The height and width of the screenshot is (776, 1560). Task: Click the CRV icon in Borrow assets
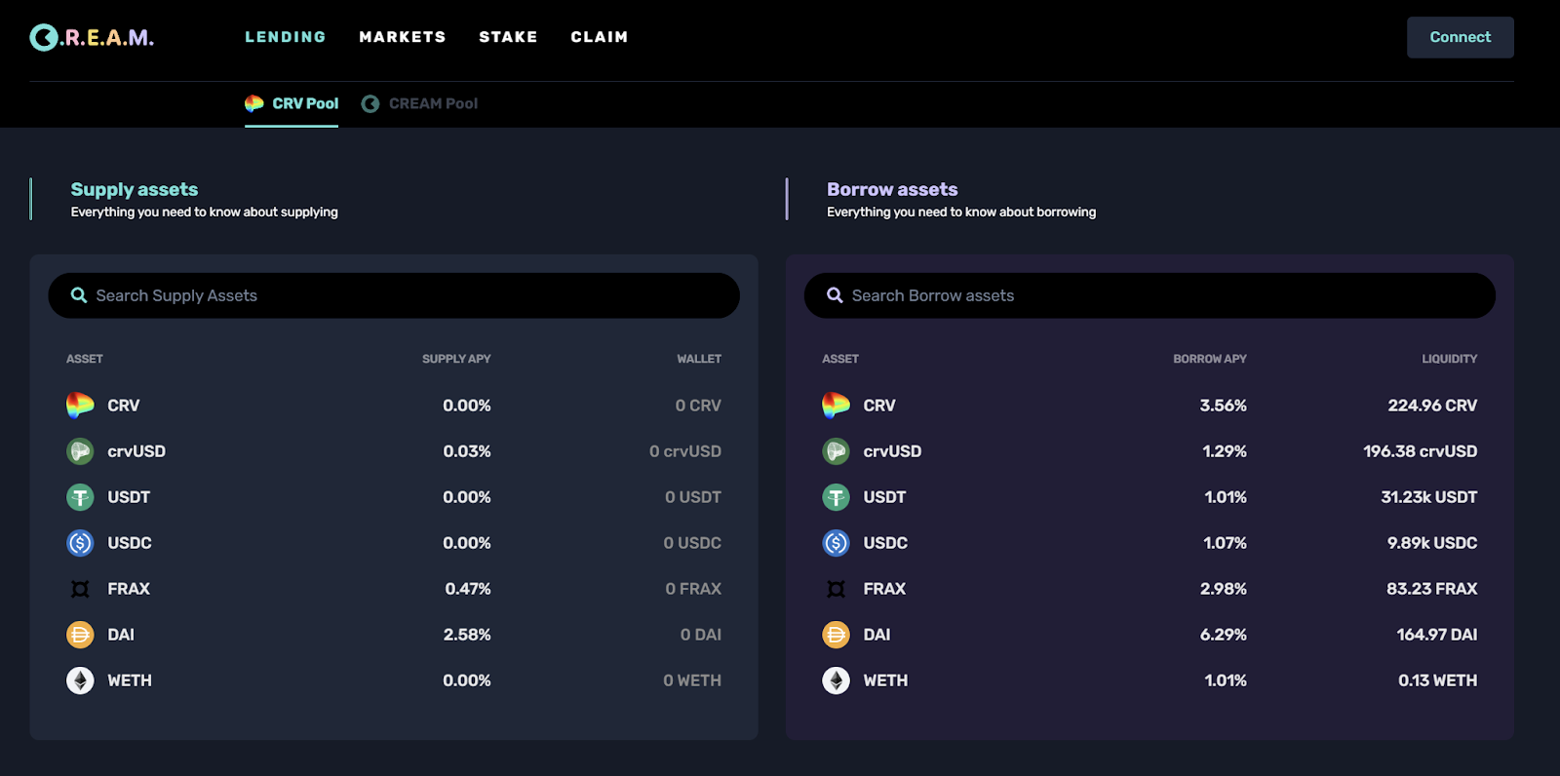(x=836, y=406)
